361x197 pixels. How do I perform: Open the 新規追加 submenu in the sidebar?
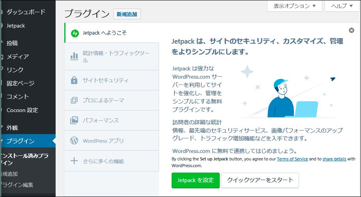(x=9, y=174)
